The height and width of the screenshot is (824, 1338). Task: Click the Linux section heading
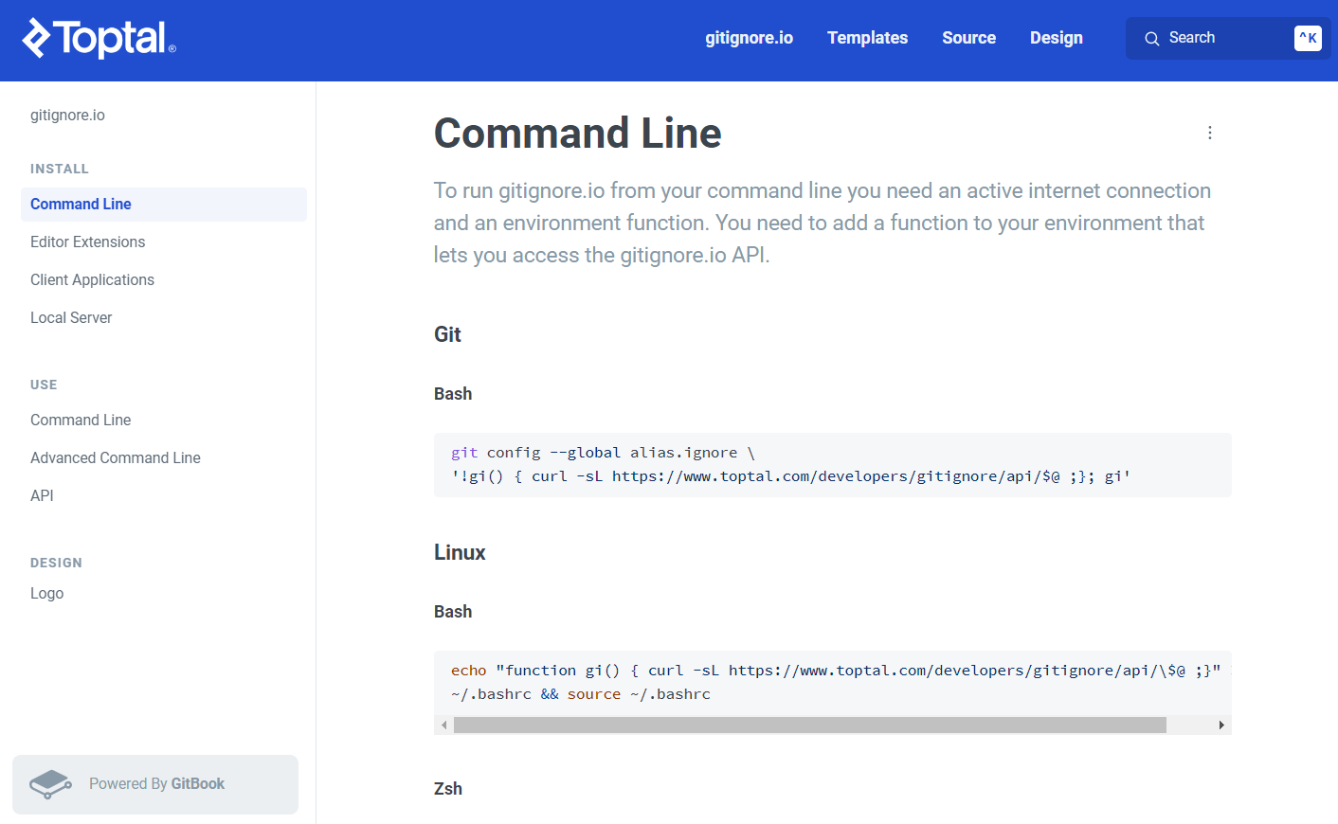pos(460,552)
